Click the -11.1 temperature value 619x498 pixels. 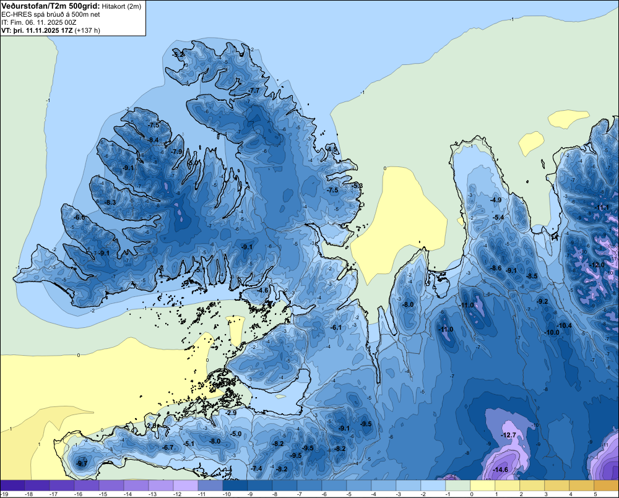(602, 208)
